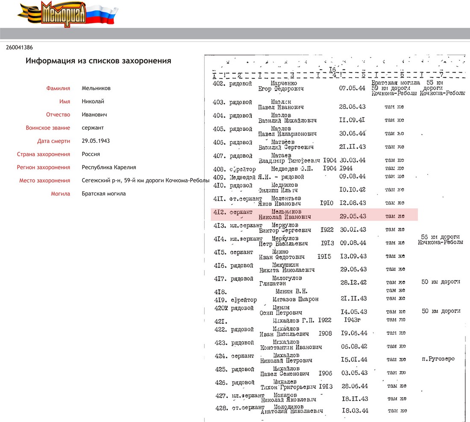This screenshot has width=470, height=422.
Task: Click the date 07.05.44 in row 402
Action: [x=352, y=88]
